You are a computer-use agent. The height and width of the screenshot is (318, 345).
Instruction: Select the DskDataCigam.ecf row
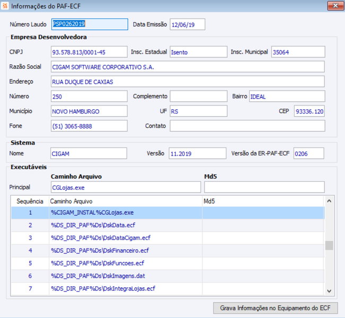tap(168, 238)
